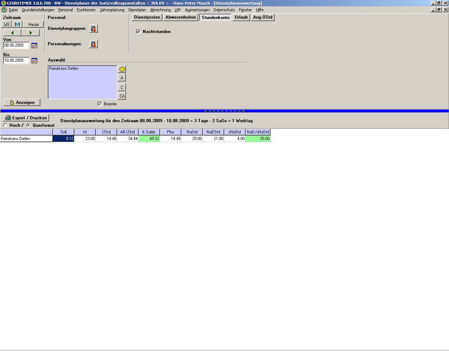Open the Jahresplanung menu
Screen dimensions: 449x351
tap(112, 10)
